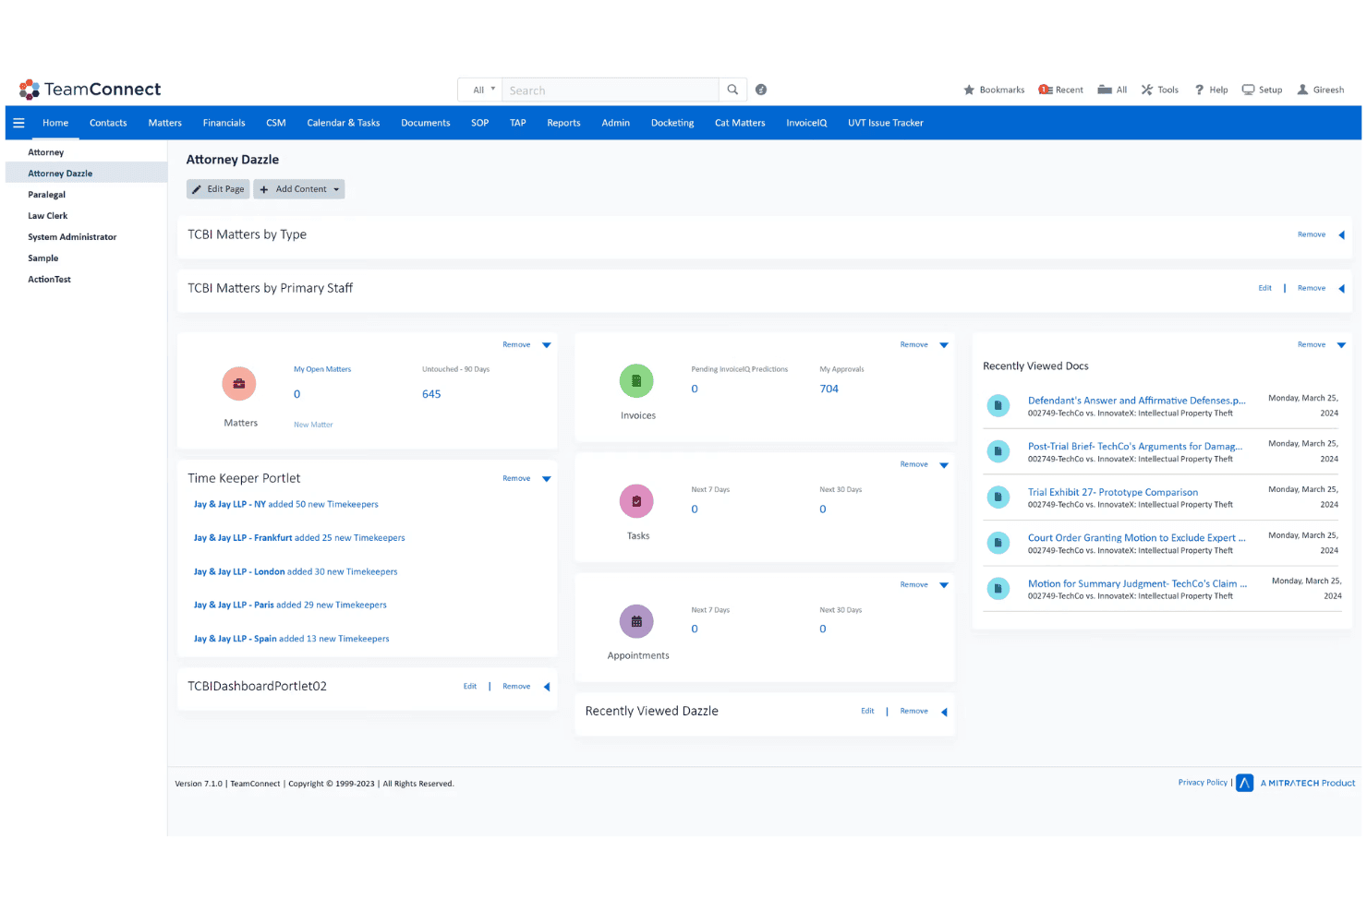
Task: Expand the Recently Viewed Dazzle arrow
Action: [x=944, y=712]
